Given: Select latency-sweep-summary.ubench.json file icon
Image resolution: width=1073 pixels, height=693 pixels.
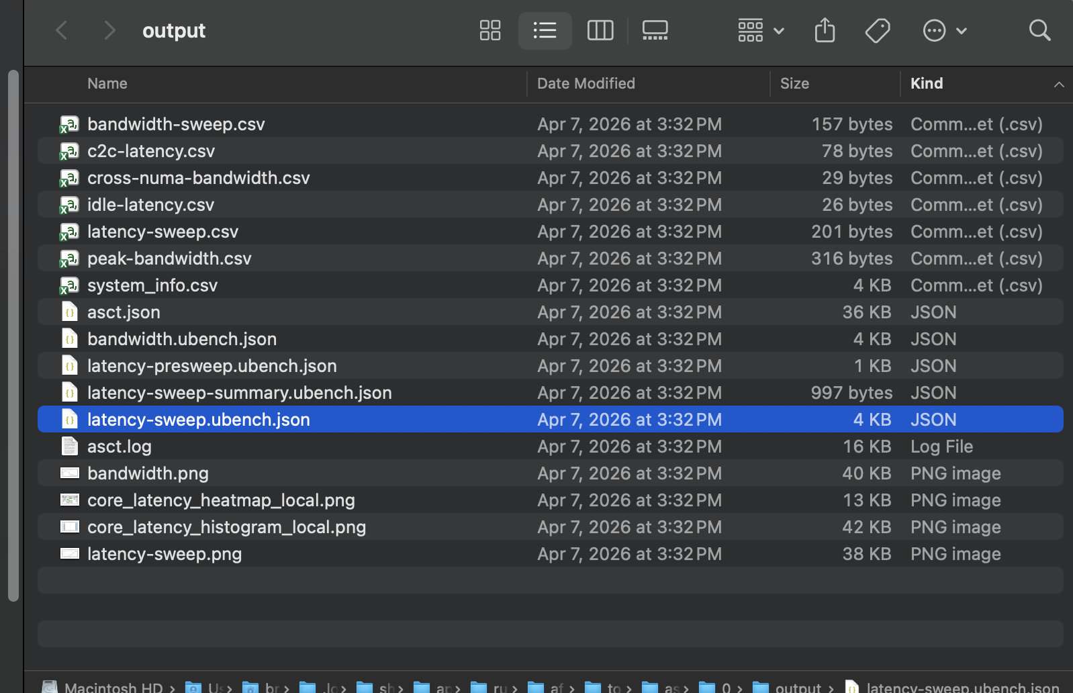Looking at the screenshot, I should pyautogui.click(x=70, y=393).
